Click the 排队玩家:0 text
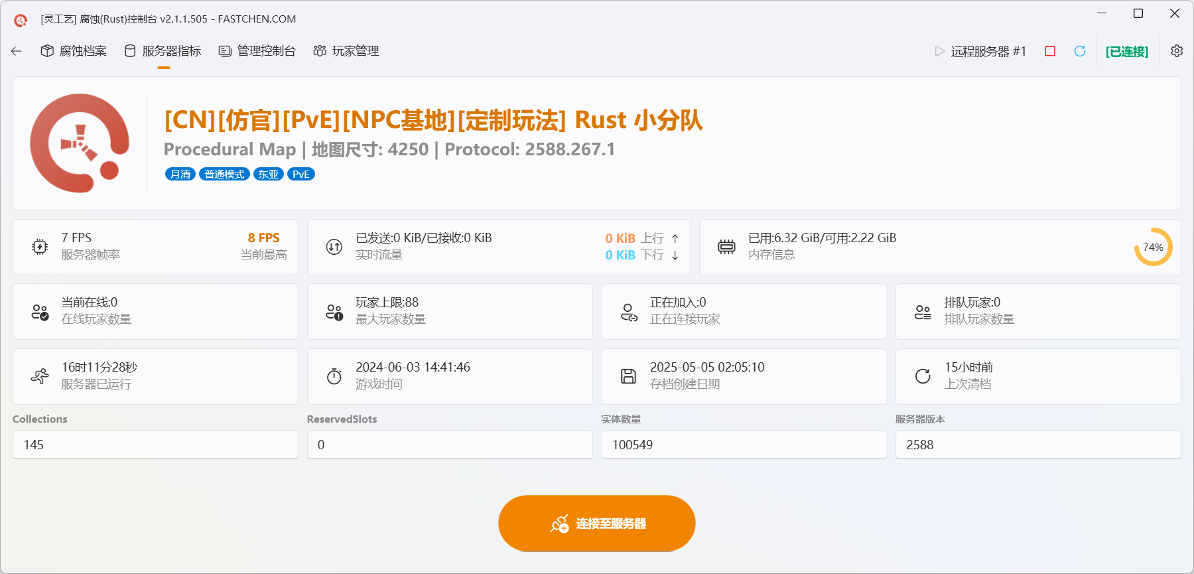Screen dimensions: 1194x574 [972, 303]
